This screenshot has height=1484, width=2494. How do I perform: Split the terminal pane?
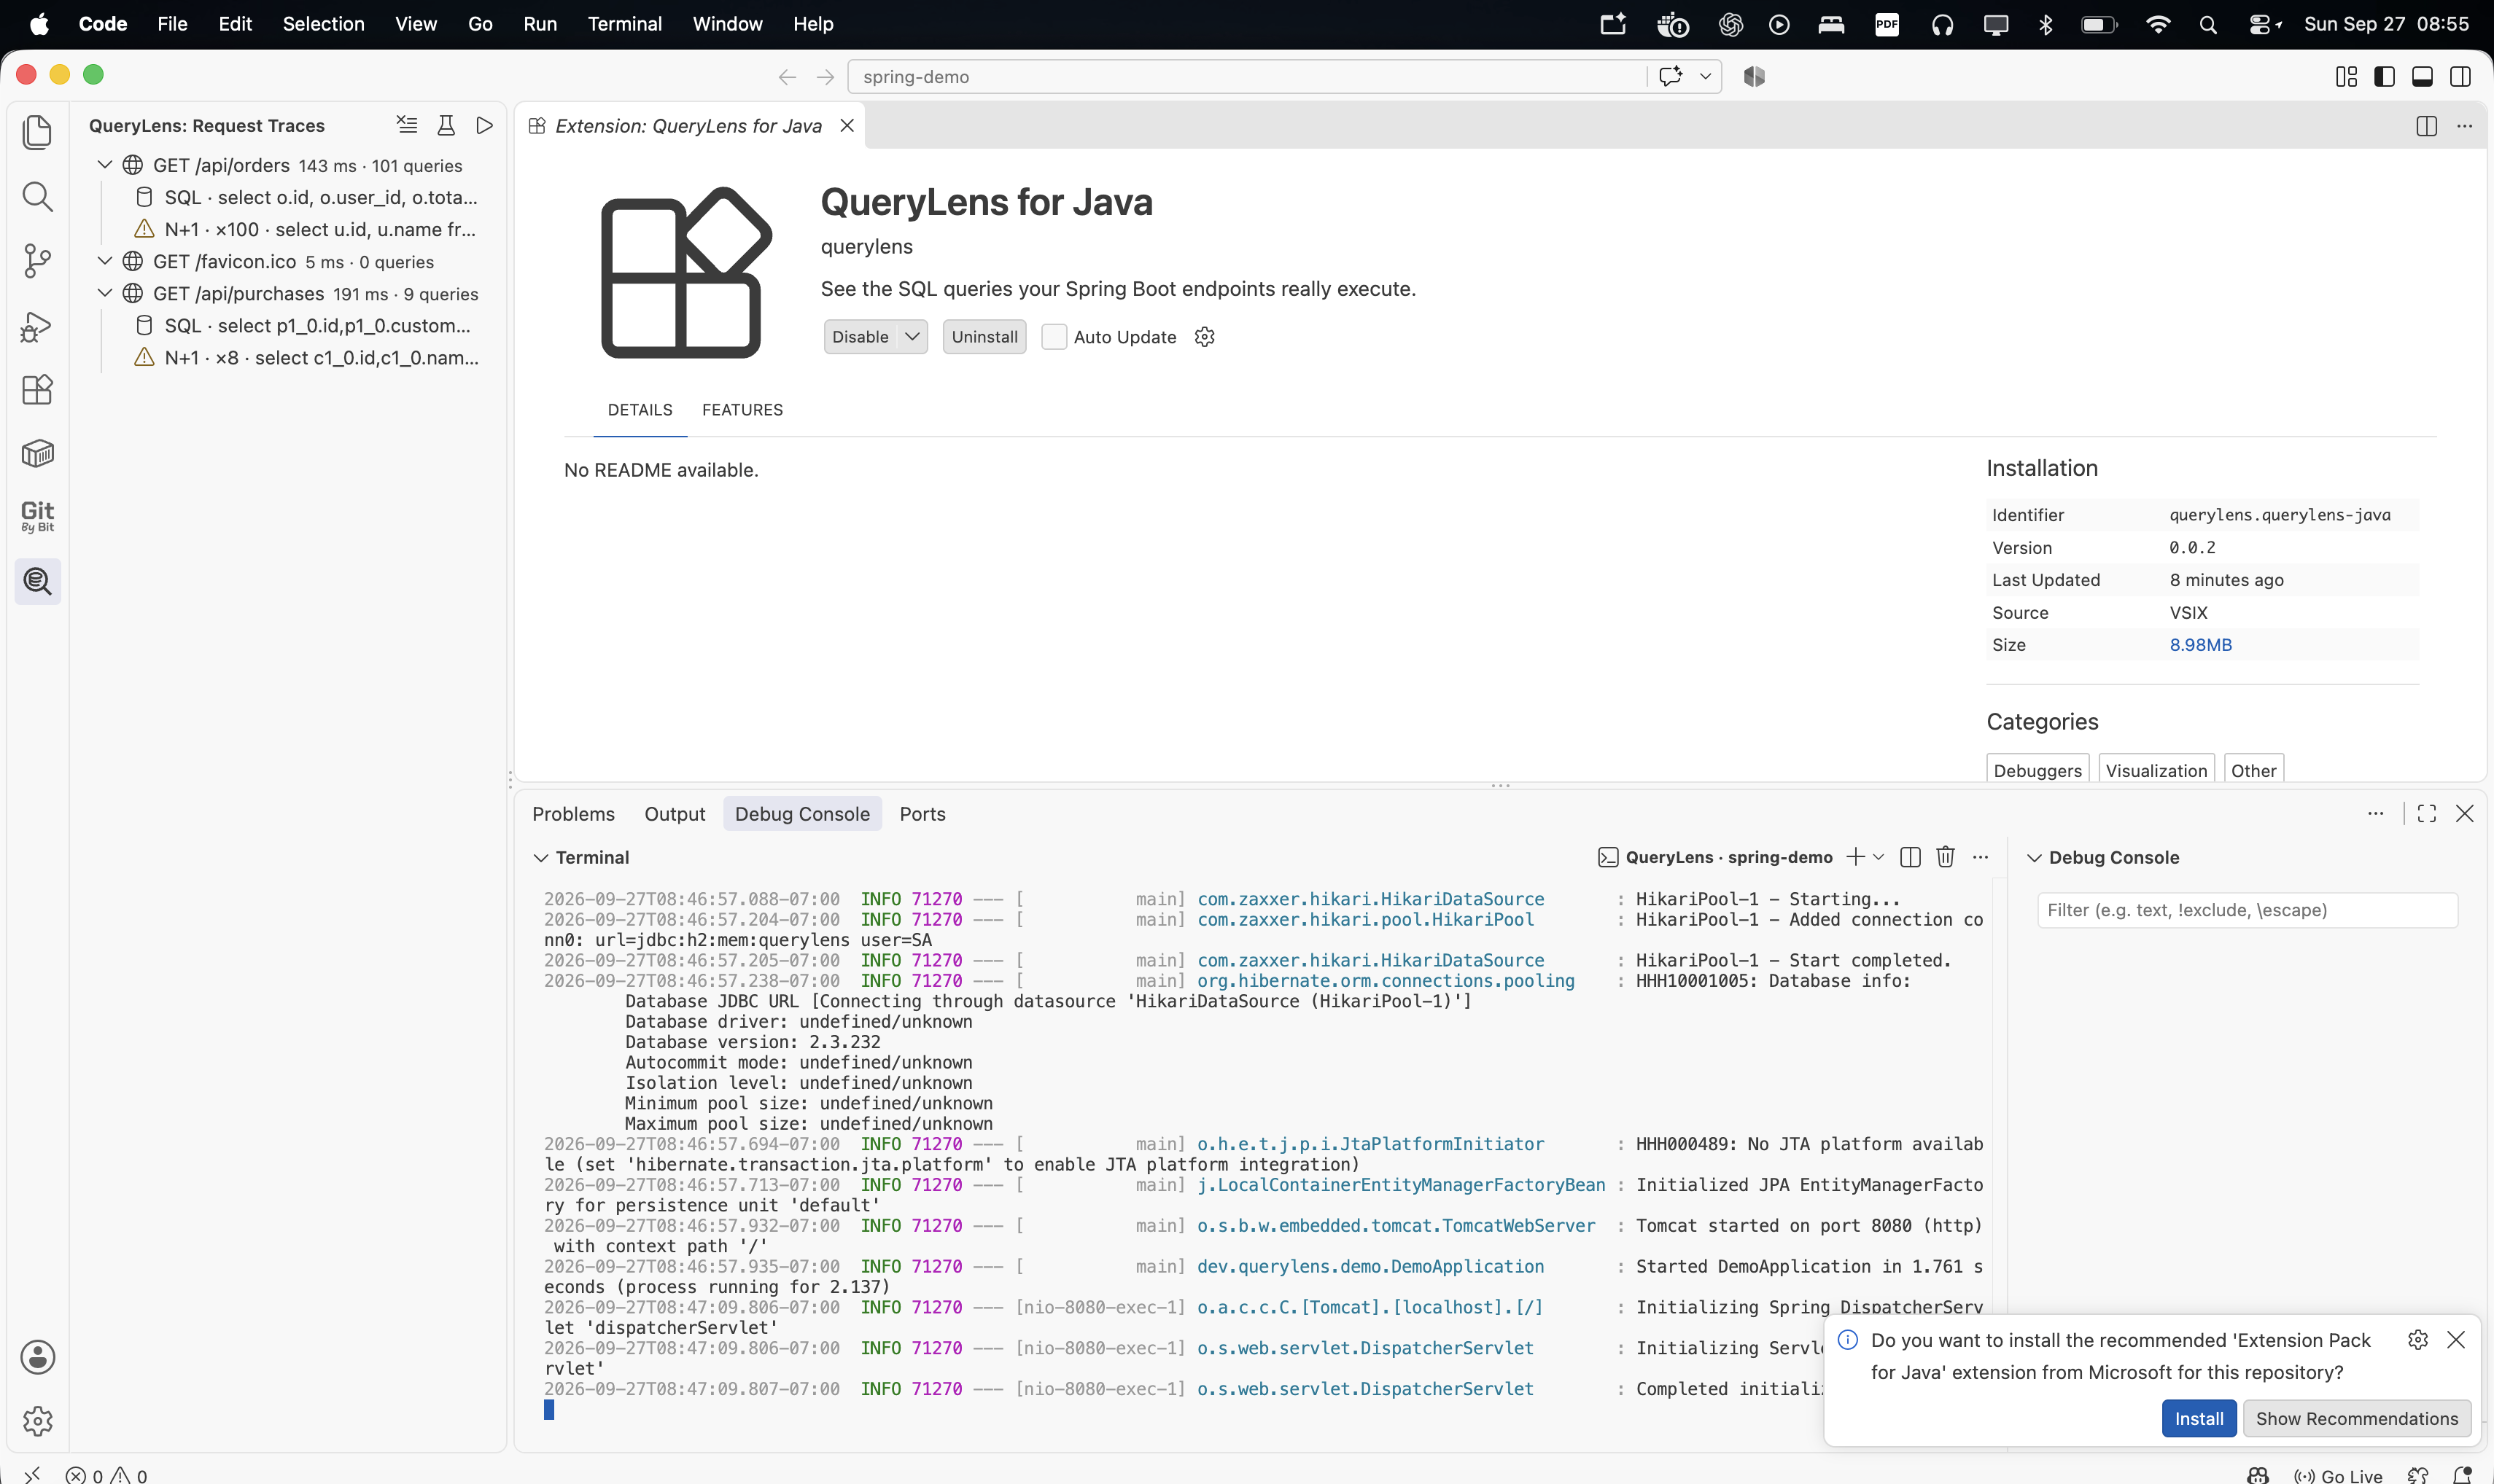pos(1910,857)
